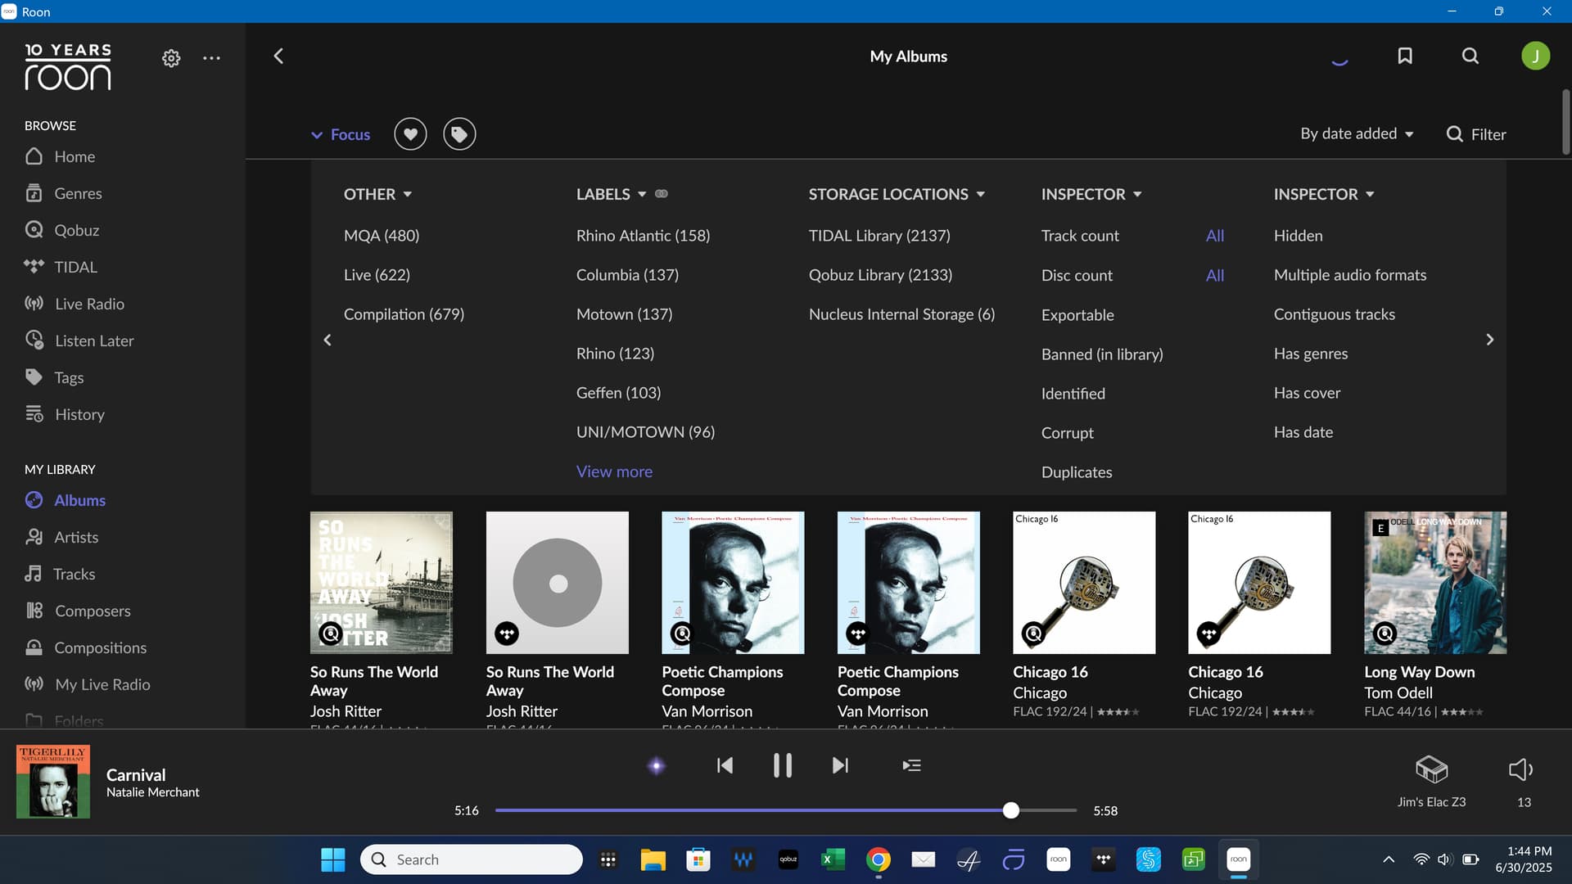Open search magnifier in header
The image size is (1572, 884).
pyautogui.click(x=1470, y=56)
